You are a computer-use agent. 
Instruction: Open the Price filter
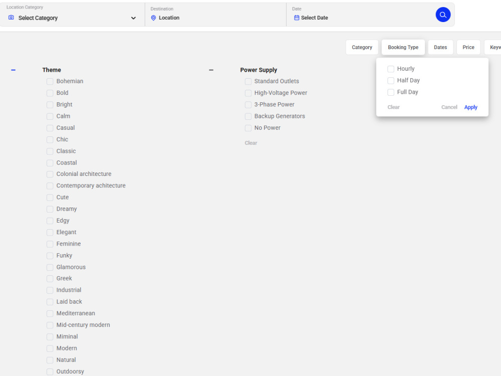point(468,47)
